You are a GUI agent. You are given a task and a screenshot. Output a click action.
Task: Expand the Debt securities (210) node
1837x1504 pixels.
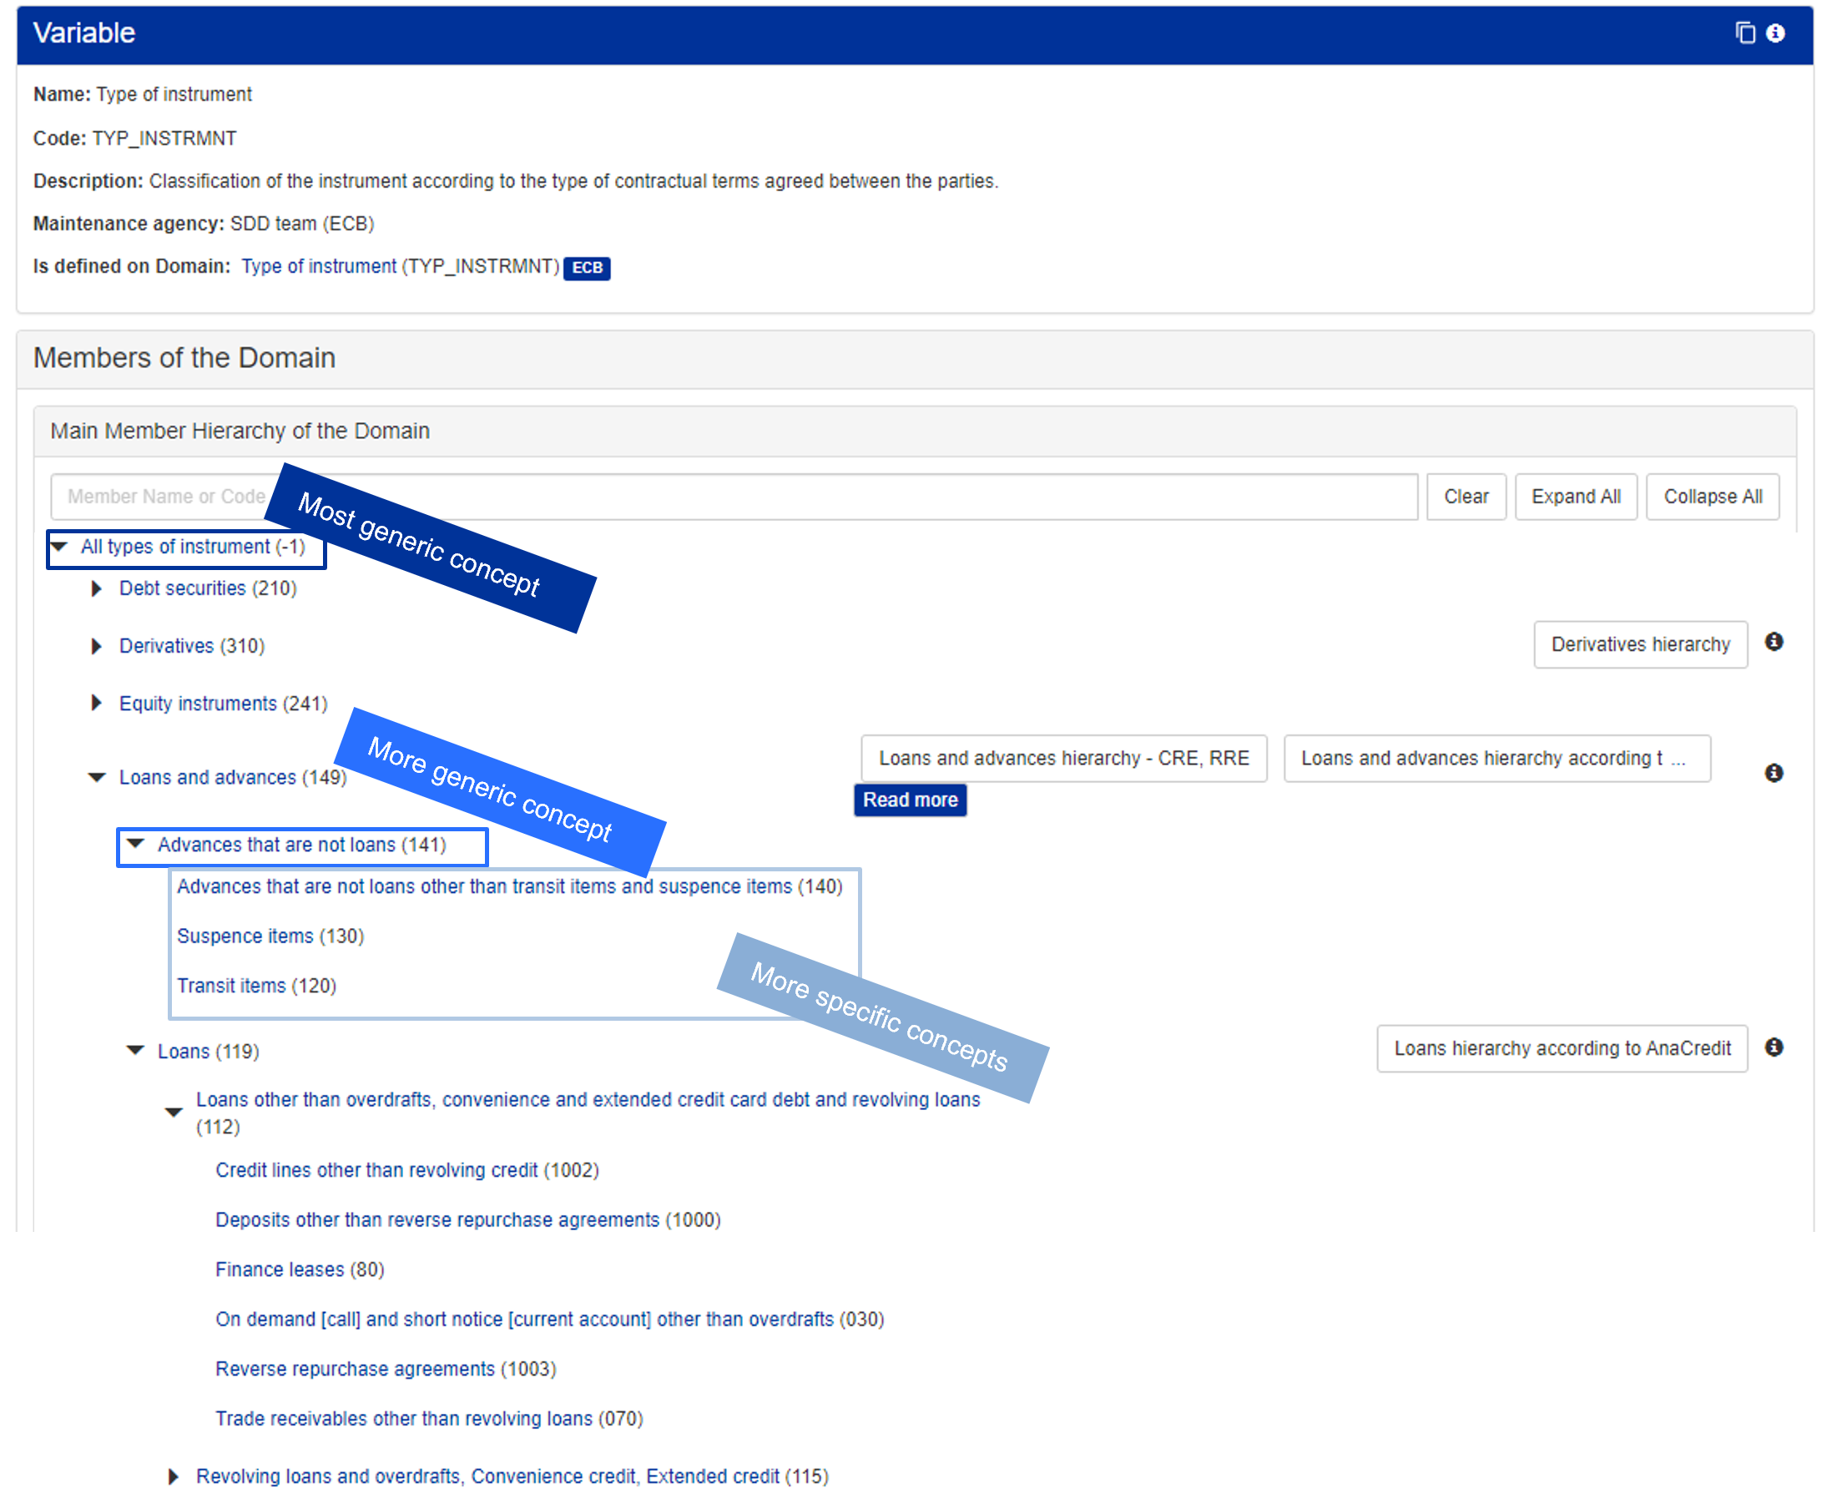(x=96, y=589)
